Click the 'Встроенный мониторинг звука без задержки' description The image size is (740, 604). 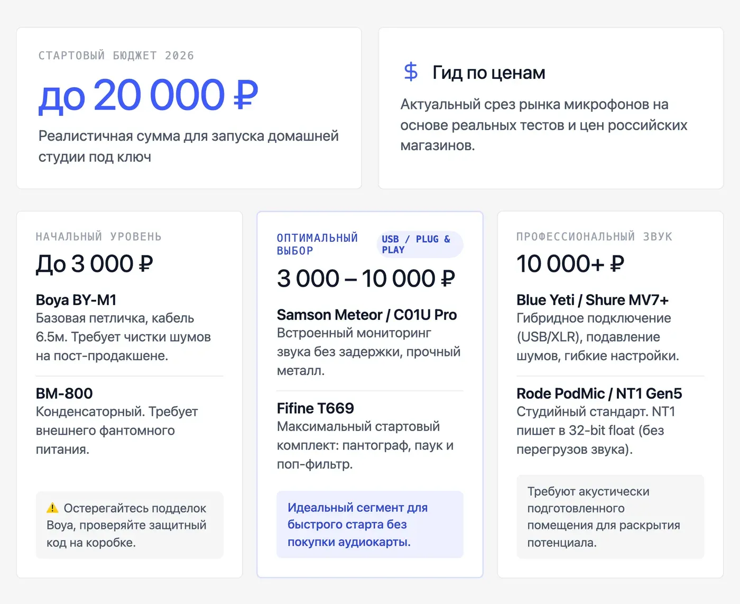point(369,352)
